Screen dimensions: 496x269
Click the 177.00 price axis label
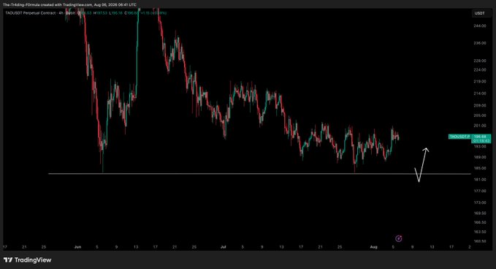[479, 191]
